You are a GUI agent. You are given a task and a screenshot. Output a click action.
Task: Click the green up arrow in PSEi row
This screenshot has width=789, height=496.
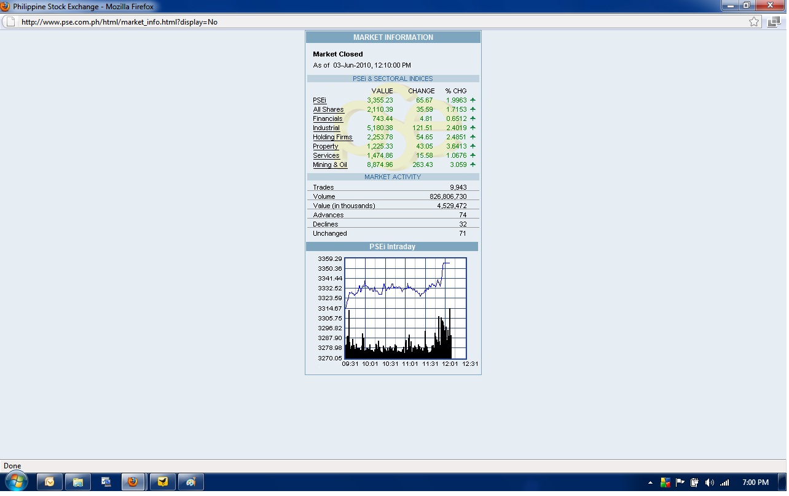473,100
